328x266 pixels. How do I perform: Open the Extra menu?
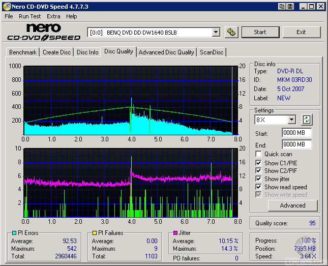(53, 16)
